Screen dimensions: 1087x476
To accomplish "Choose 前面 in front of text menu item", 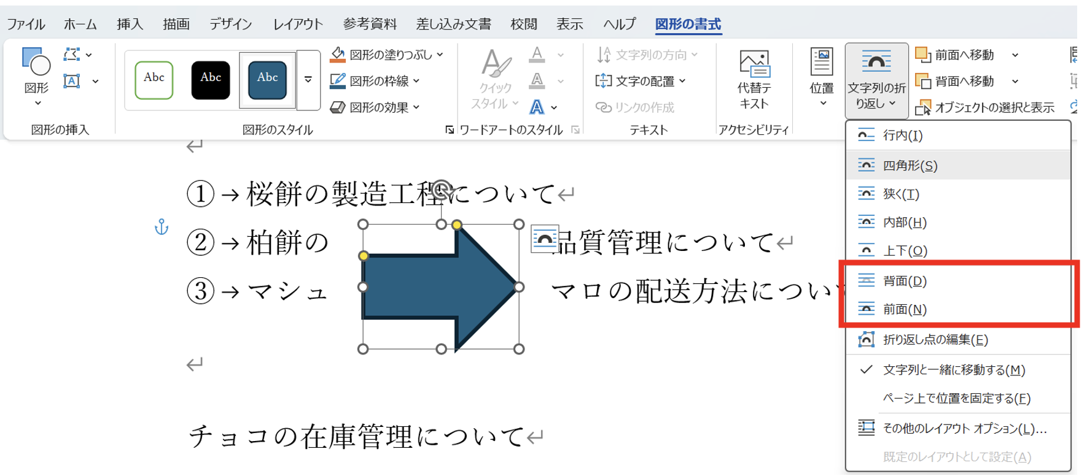I will pos(905,309).
